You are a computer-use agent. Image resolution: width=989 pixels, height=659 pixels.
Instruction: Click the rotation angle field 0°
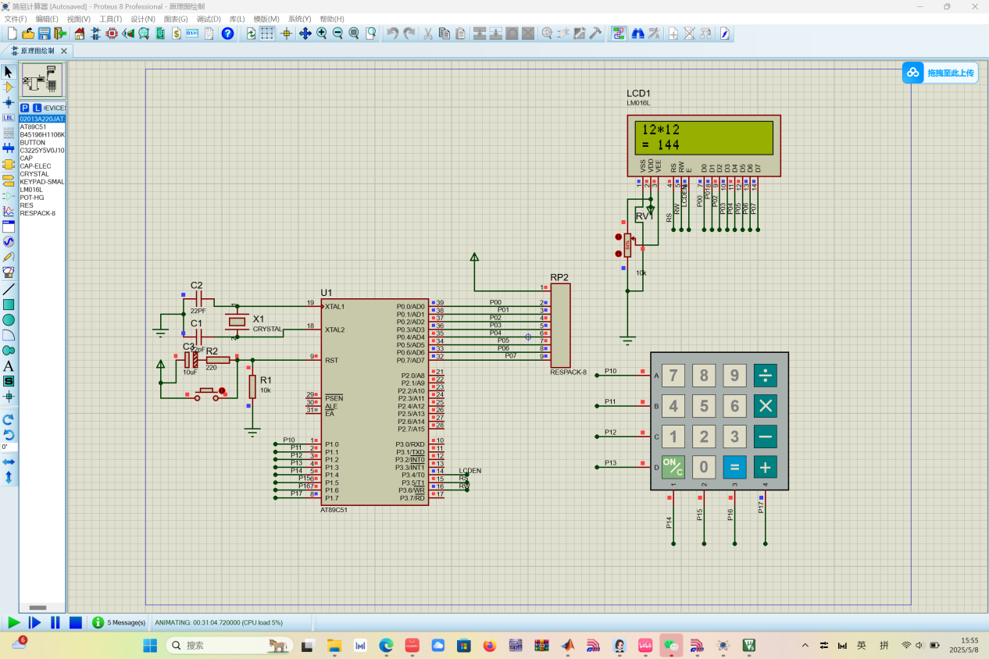9,447
